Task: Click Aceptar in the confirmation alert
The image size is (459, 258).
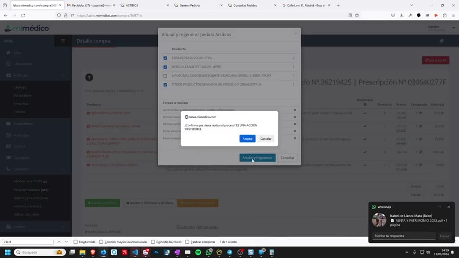Action: (x=247, y=139)
